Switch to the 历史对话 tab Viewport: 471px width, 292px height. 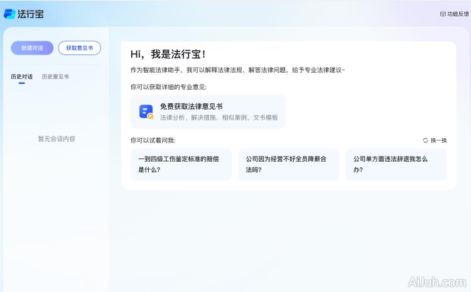(x=21, y=76)
